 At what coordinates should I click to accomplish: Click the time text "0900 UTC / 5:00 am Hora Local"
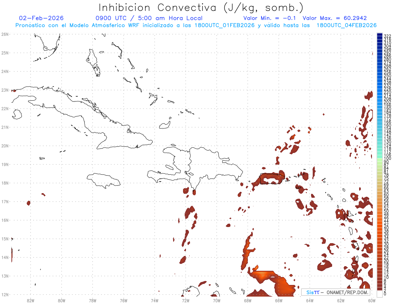coord(149,18)
